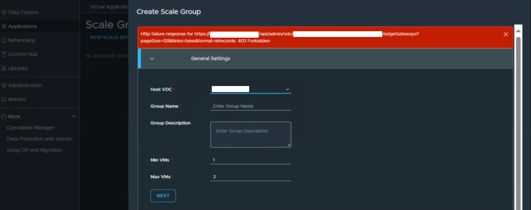Viewport: 531px width, 210px height.
Task: Click the Networking cloud icon
Action: [x=4, y=40]
